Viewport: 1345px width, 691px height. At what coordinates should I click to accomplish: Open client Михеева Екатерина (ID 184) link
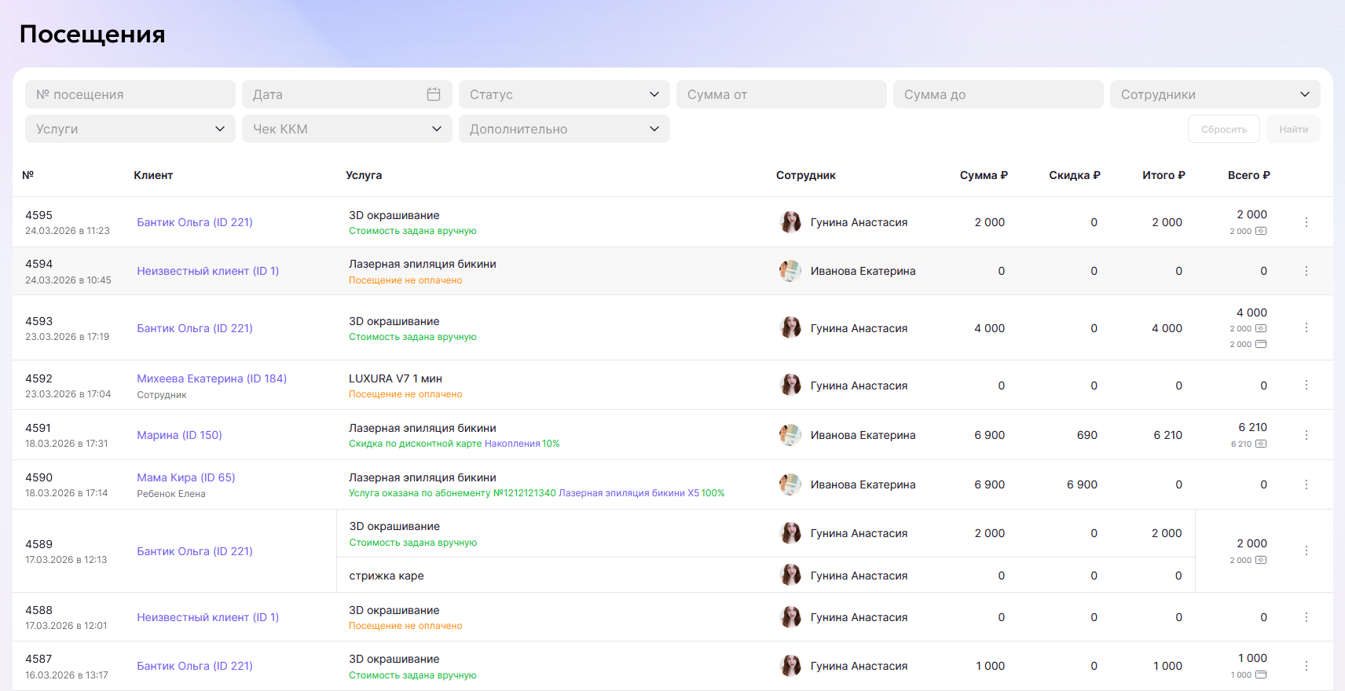pyautogui.click(x=211, y=378)
